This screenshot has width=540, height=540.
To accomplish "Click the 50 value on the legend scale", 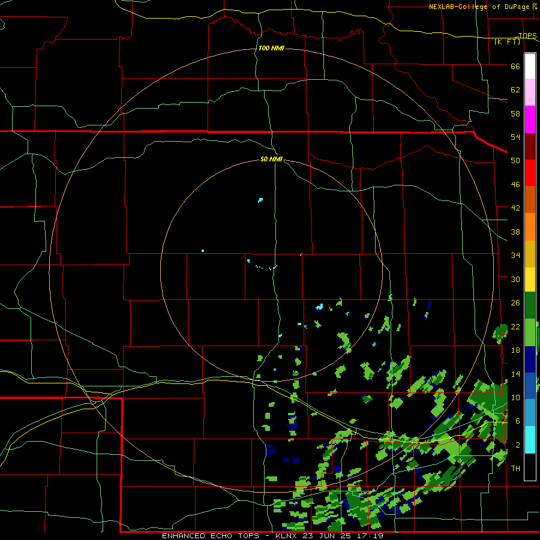I will click(x=515, y=160).
